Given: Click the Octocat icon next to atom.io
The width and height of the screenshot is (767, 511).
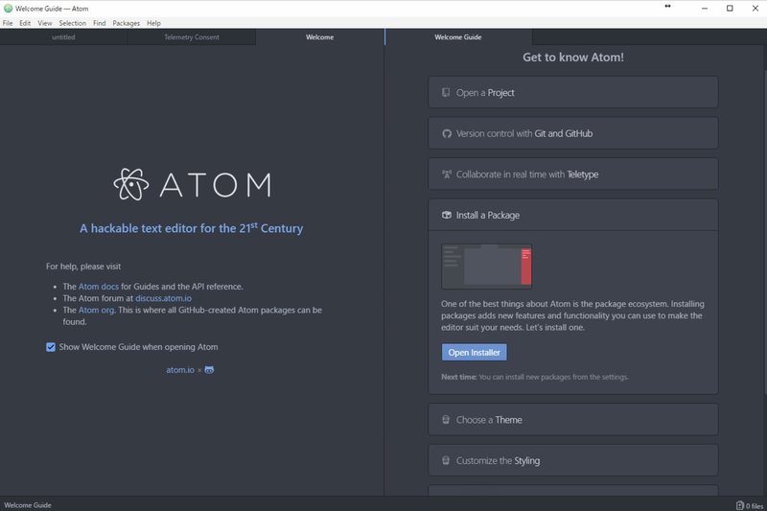Looking at the screenshot, I should coord(209,369).
